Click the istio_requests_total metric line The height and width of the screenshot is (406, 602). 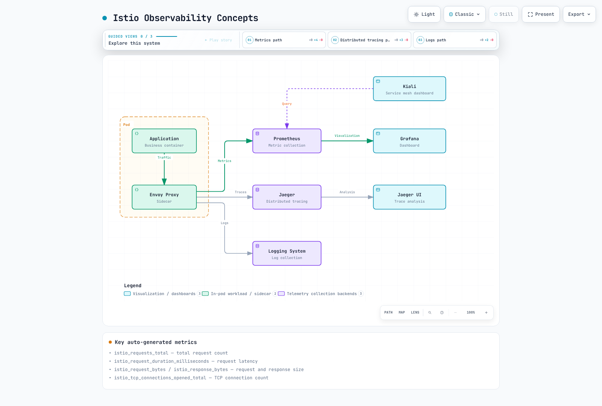pyautogui.click(x=171, y=353)
